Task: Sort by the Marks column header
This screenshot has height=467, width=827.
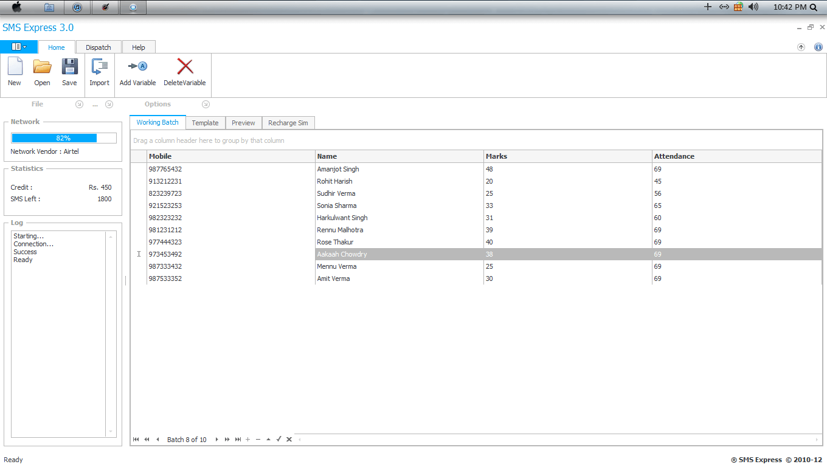Action: point(567,156)
